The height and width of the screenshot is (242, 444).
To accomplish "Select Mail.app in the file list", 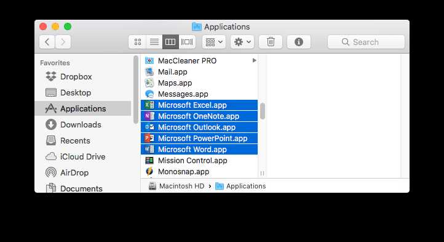I will coord(199,72).
